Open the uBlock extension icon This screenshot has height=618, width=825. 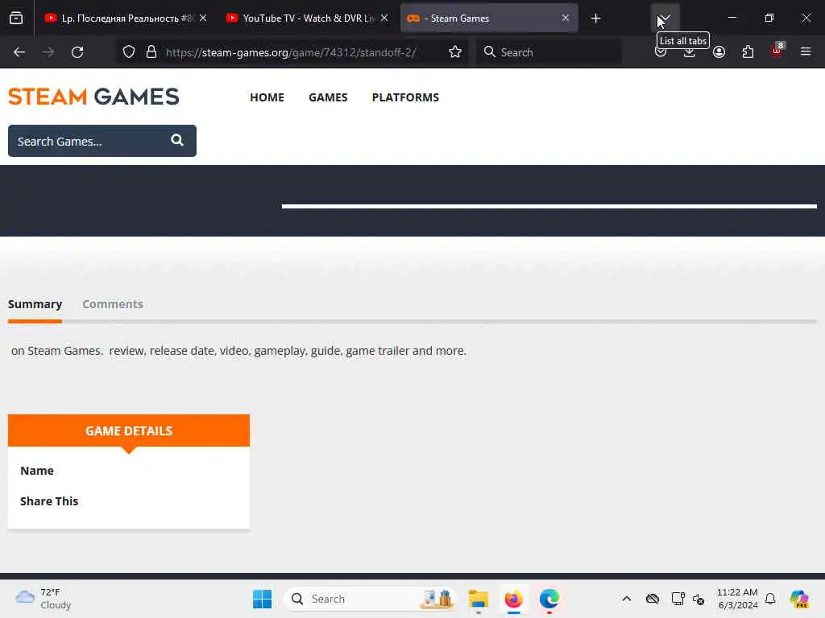tap(777, 51)
